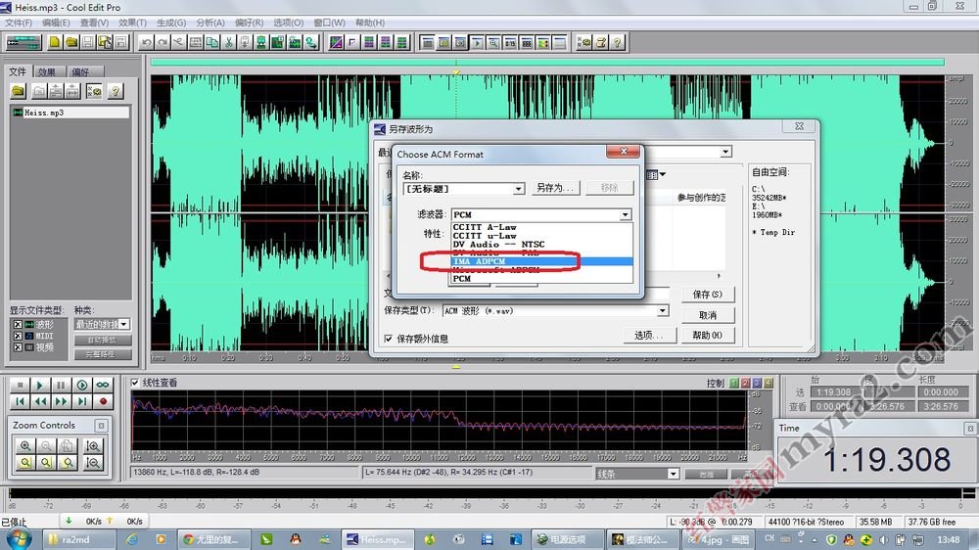The image size is (979, 550).
Task: Click the green overview bar above the waveform
Action: 547,62
